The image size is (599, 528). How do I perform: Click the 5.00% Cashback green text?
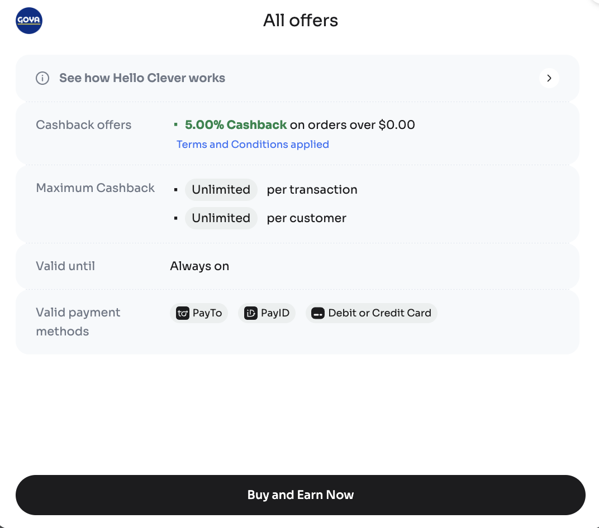click(x=236, y=125)
